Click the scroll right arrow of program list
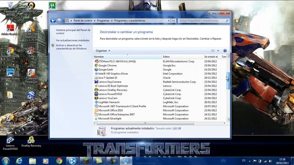The image size is (294, 165). tap(225, 123)
